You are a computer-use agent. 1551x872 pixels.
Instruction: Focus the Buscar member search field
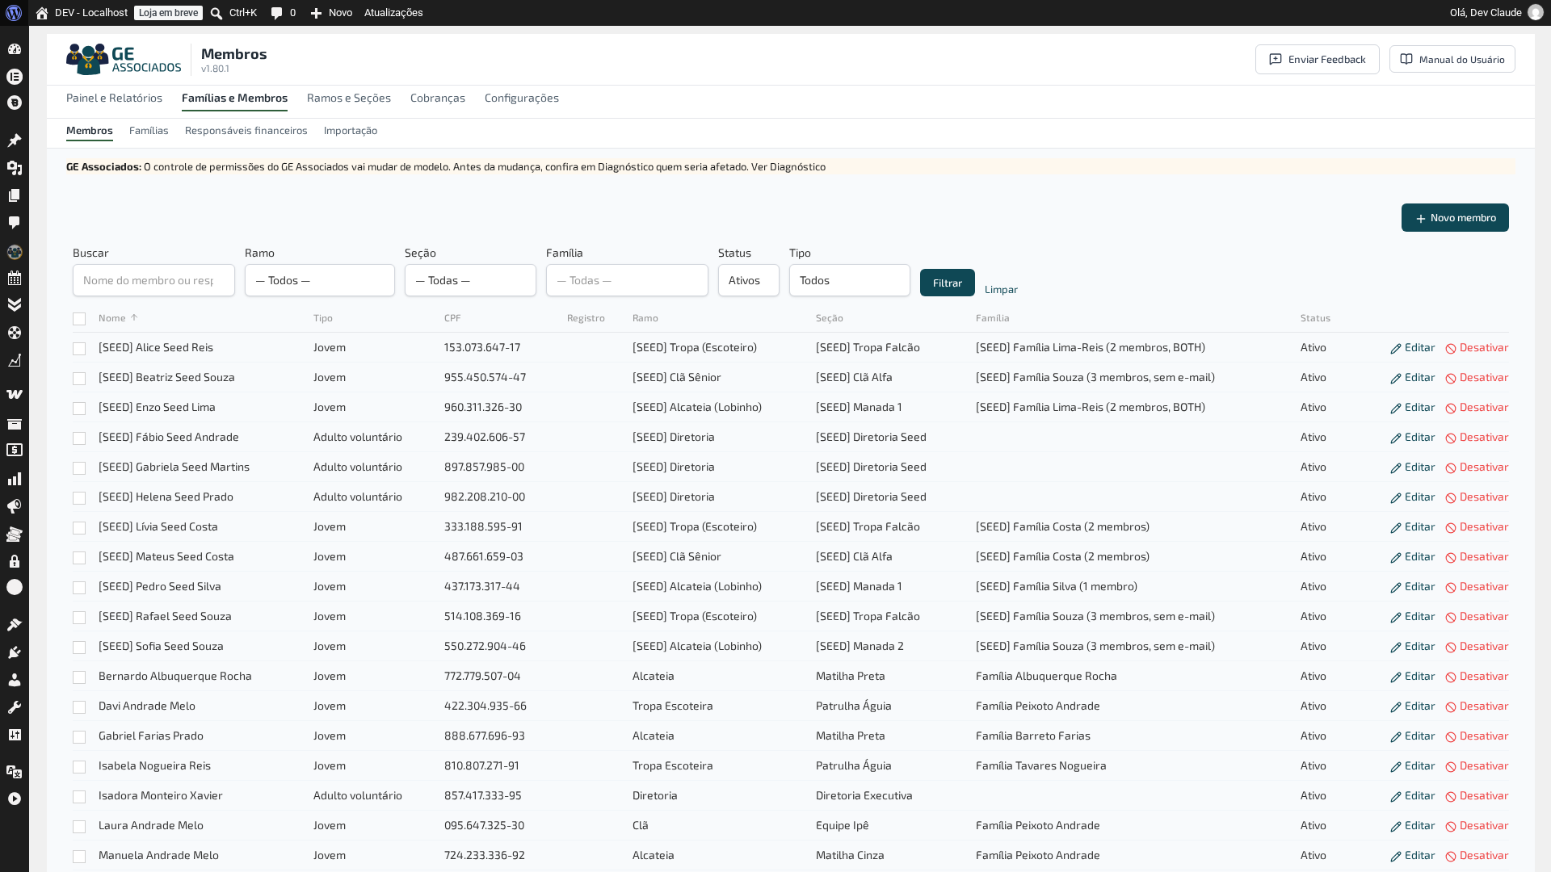click(153, 280)
